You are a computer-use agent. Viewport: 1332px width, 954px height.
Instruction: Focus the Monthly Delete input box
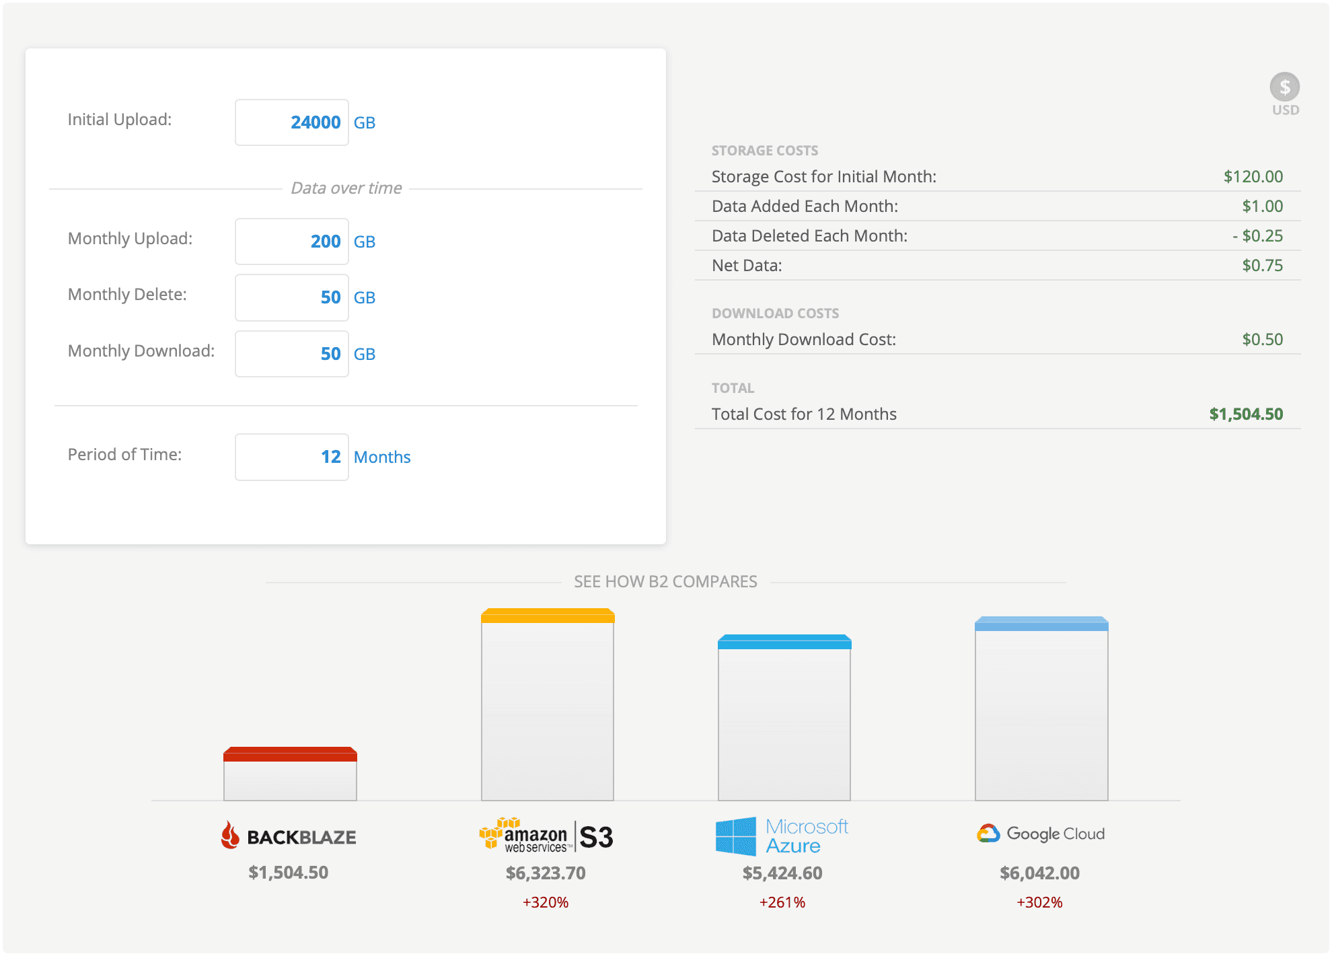(292, 297)
